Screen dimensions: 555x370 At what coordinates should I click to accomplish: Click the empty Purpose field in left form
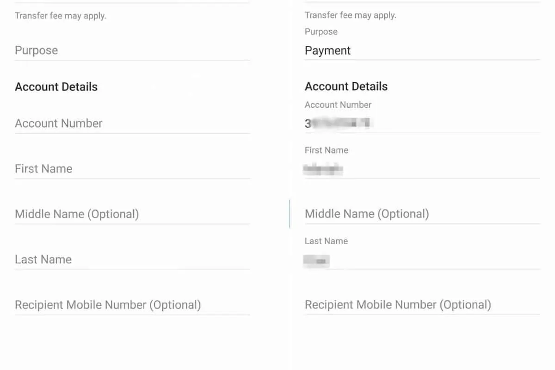coord(132,50)
